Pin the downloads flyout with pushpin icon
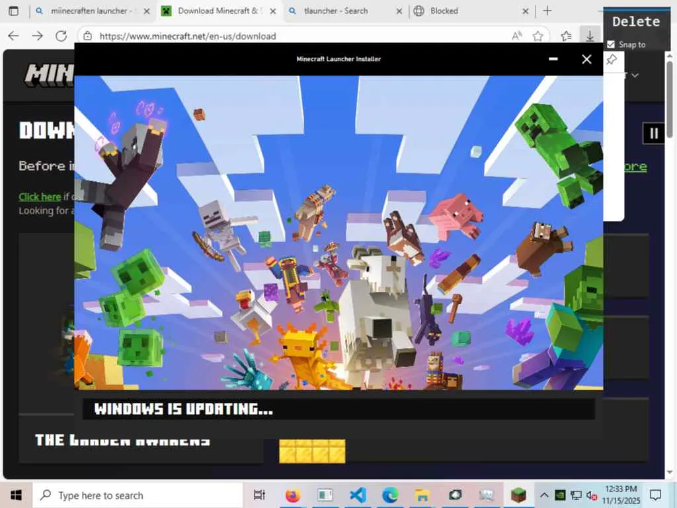The image size is (677, 508). click(612, 60)
